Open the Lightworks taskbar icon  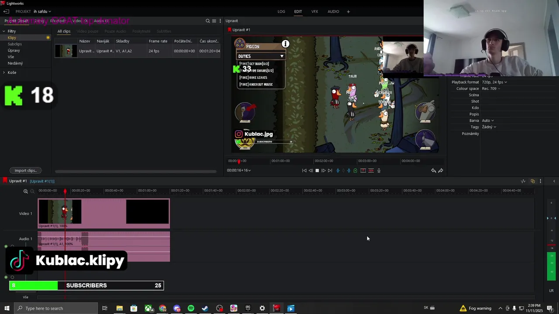tap(276, 308)
